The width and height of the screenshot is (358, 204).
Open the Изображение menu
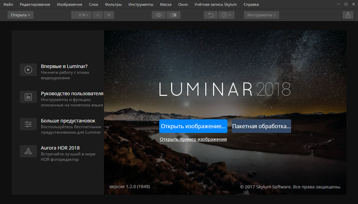tap(69, 4)
